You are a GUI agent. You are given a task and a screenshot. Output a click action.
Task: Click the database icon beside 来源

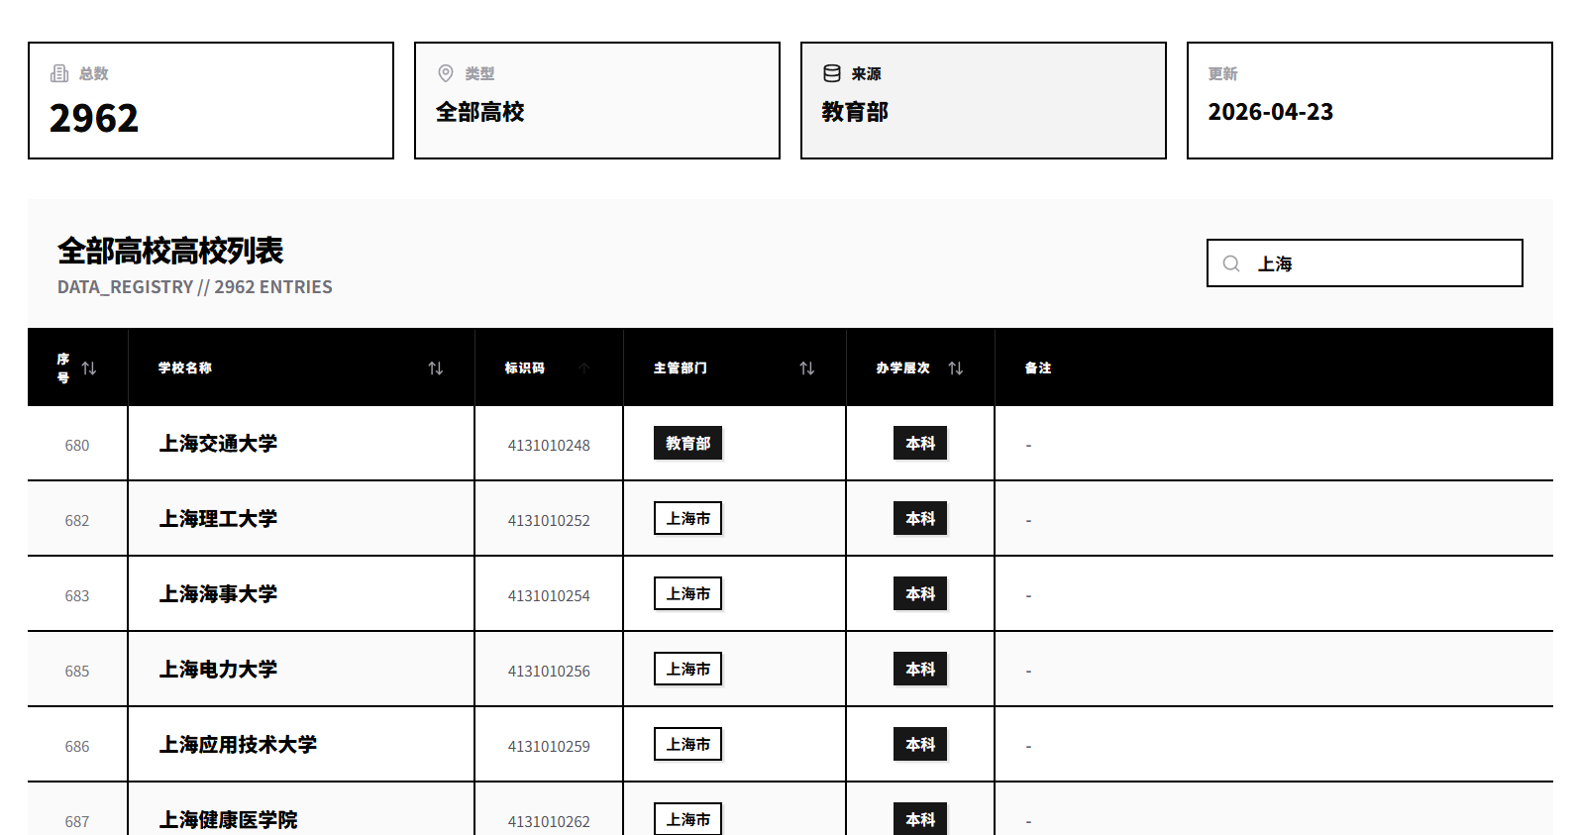[x=832, y=73]
